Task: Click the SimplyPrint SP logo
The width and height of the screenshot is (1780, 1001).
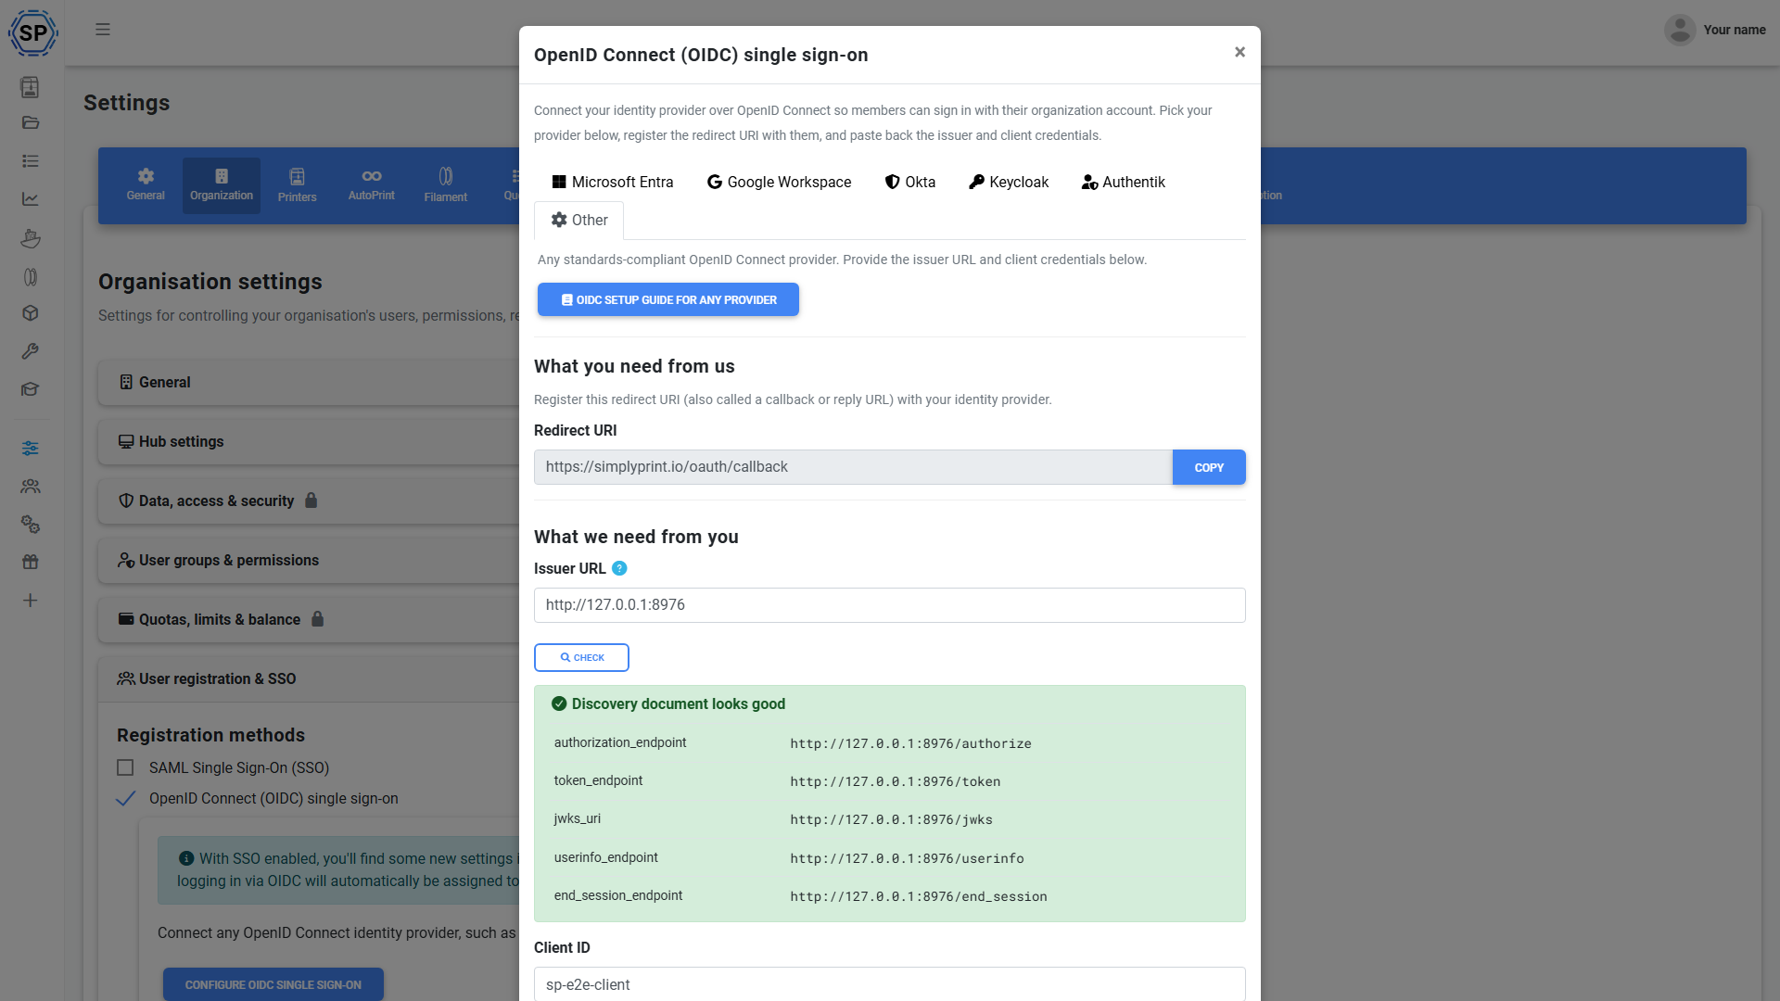Action: coord(33,33)
